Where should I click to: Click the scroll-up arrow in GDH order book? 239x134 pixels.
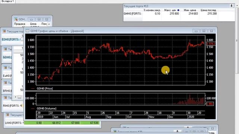click(x=49, y=24)
